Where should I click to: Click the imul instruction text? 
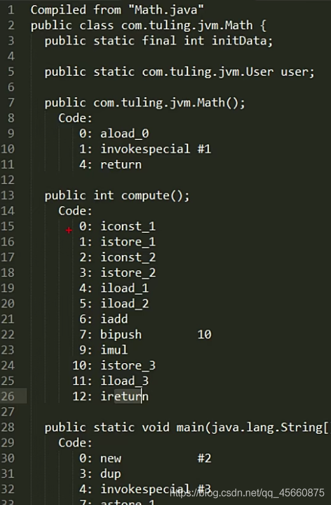(114, 350)
